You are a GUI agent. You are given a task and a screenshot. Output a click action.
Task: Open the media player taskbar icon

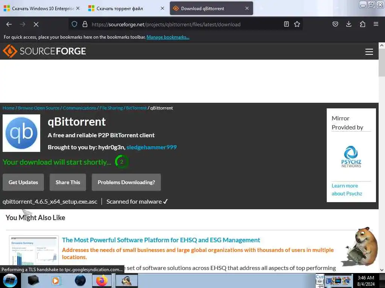(x=56, y=280)
